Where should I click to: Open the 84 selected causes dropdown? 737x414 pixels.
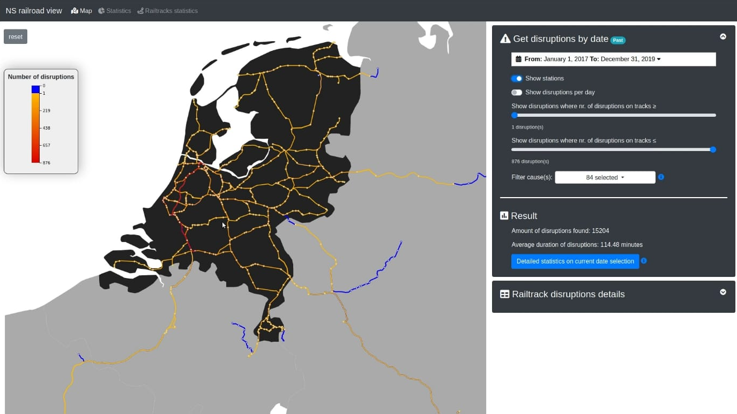click(605, 177)
